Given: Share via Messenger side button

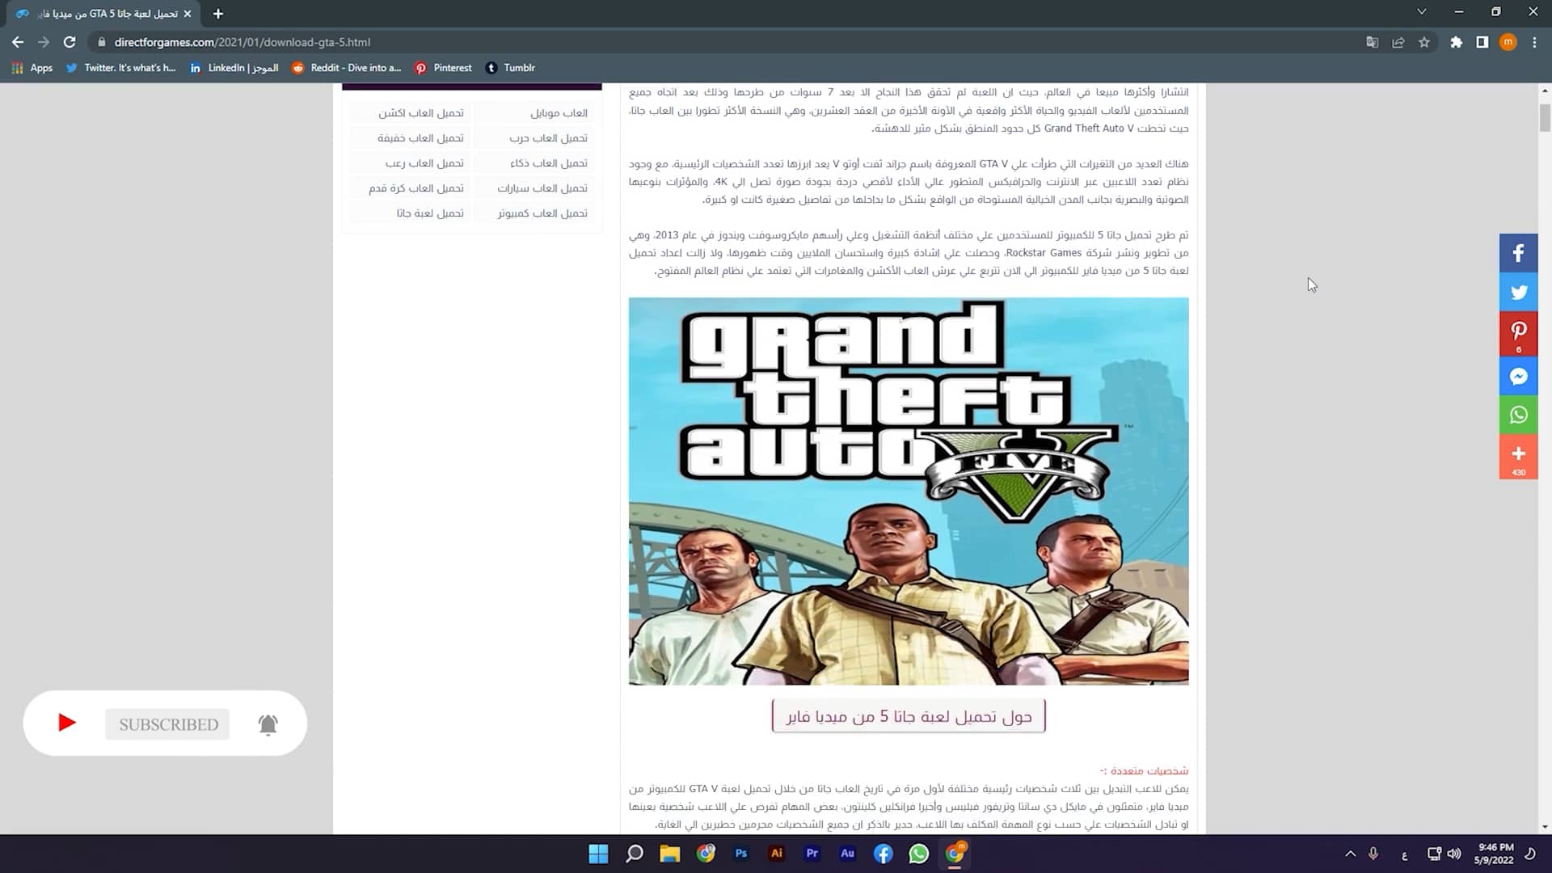Looking at the screenshot, I should tap(1518, 376).
